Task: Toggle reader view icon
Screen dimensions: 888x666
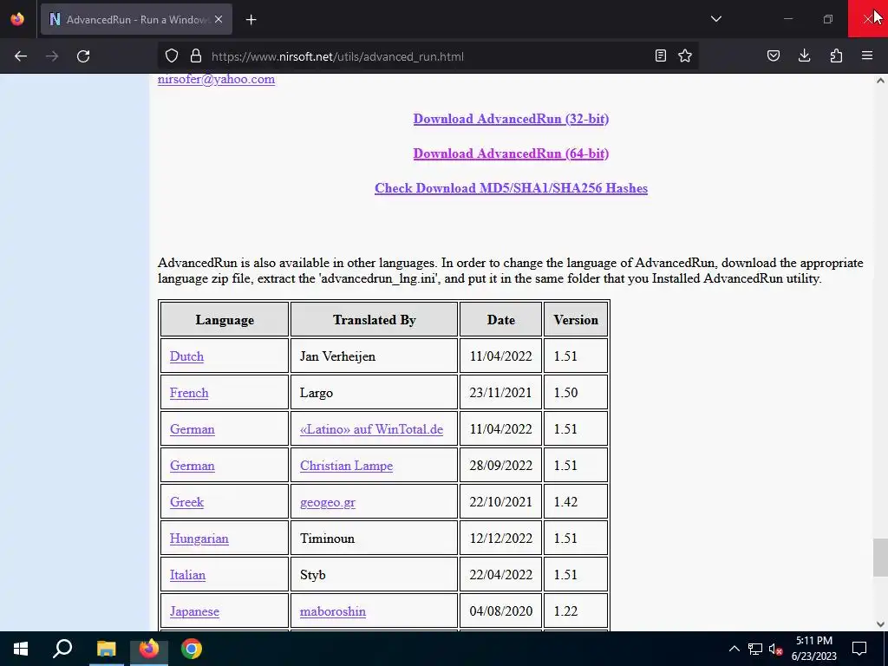Action: (660, 55)
